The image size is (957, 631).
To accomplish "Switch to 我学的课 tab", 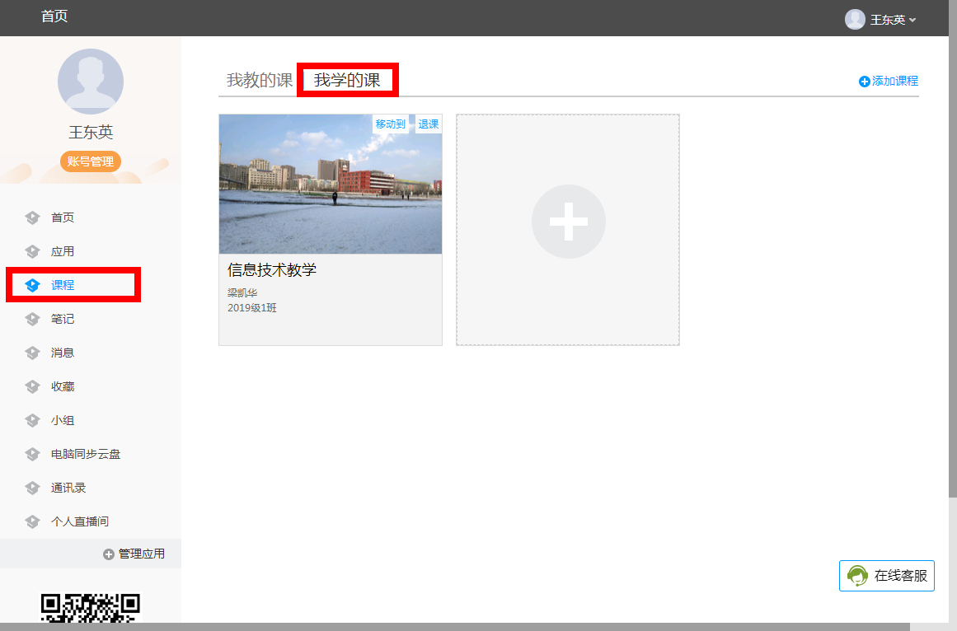I will (x=347, y=80).
